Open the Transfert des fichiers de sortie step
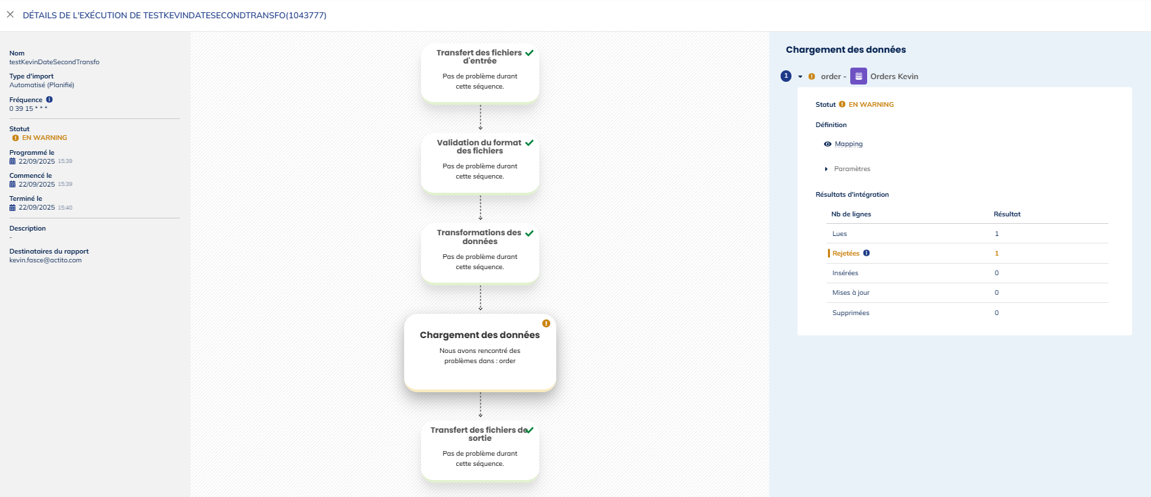This screenshot has height=497, width=1151. pos(480,450)
